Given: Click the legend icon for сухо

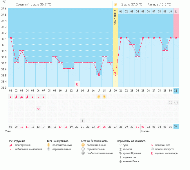Looking at the screenshot, I should click(120, 145).
